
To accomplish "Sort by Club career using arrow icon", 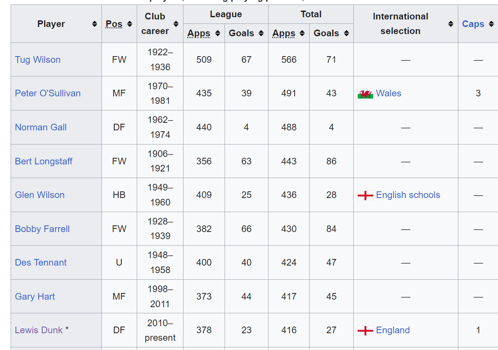I will coord(176,24).
